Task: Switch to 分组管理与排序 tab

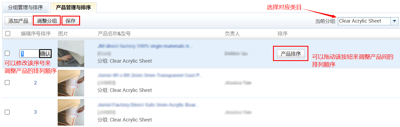Action: pyautogui.click(x=25, y=7)
